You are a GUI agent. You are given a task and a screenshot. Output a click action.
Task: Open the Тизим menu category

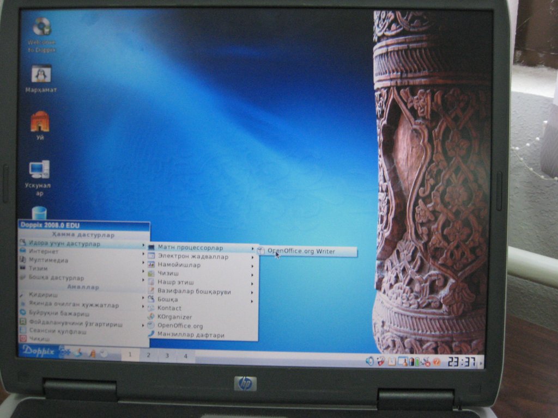[82, 269]
